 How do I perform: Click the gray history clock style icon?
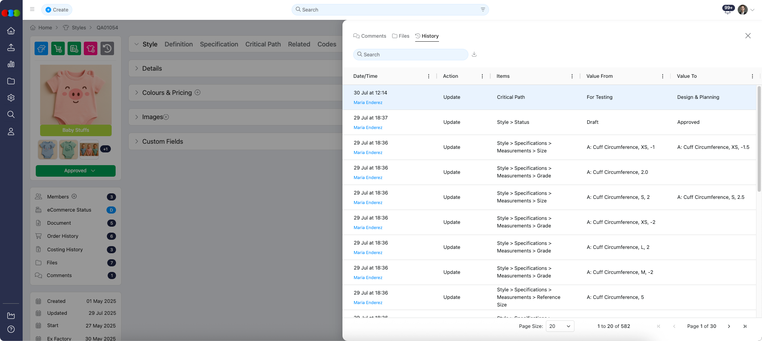[107, 48]
